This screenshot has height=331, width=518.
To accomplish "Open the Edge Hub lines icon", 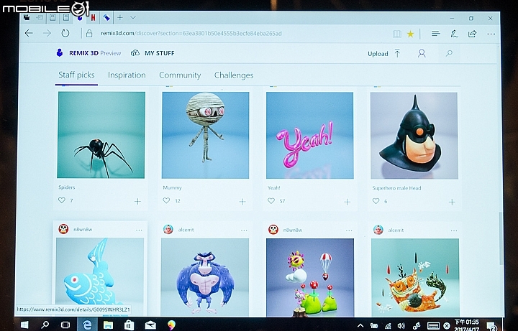I will coord(436,34).
